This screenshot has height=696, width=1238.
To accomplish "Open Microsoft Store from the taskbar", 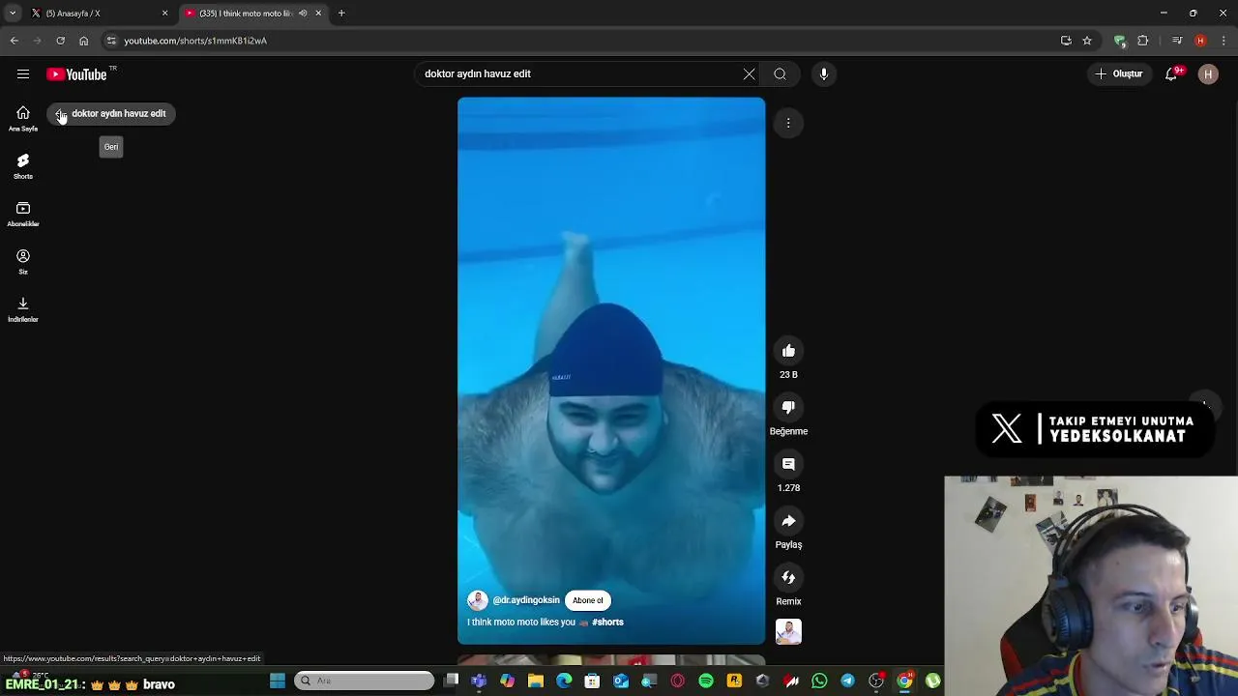I will pyautogui.click(x=593, y=681).
